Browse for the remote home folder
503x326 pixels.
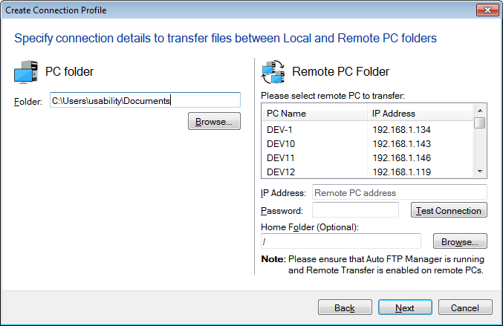[x=460, y=241]
